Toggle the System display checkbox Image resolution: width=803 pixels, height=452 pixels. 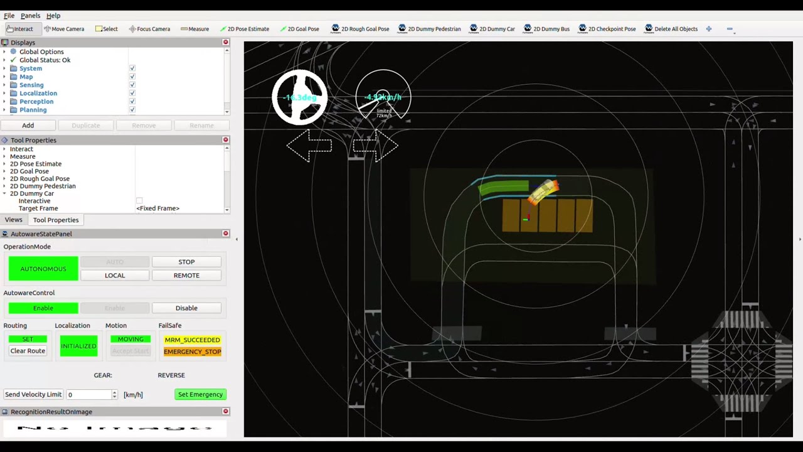pyautogui.click(x=132, y=68)
